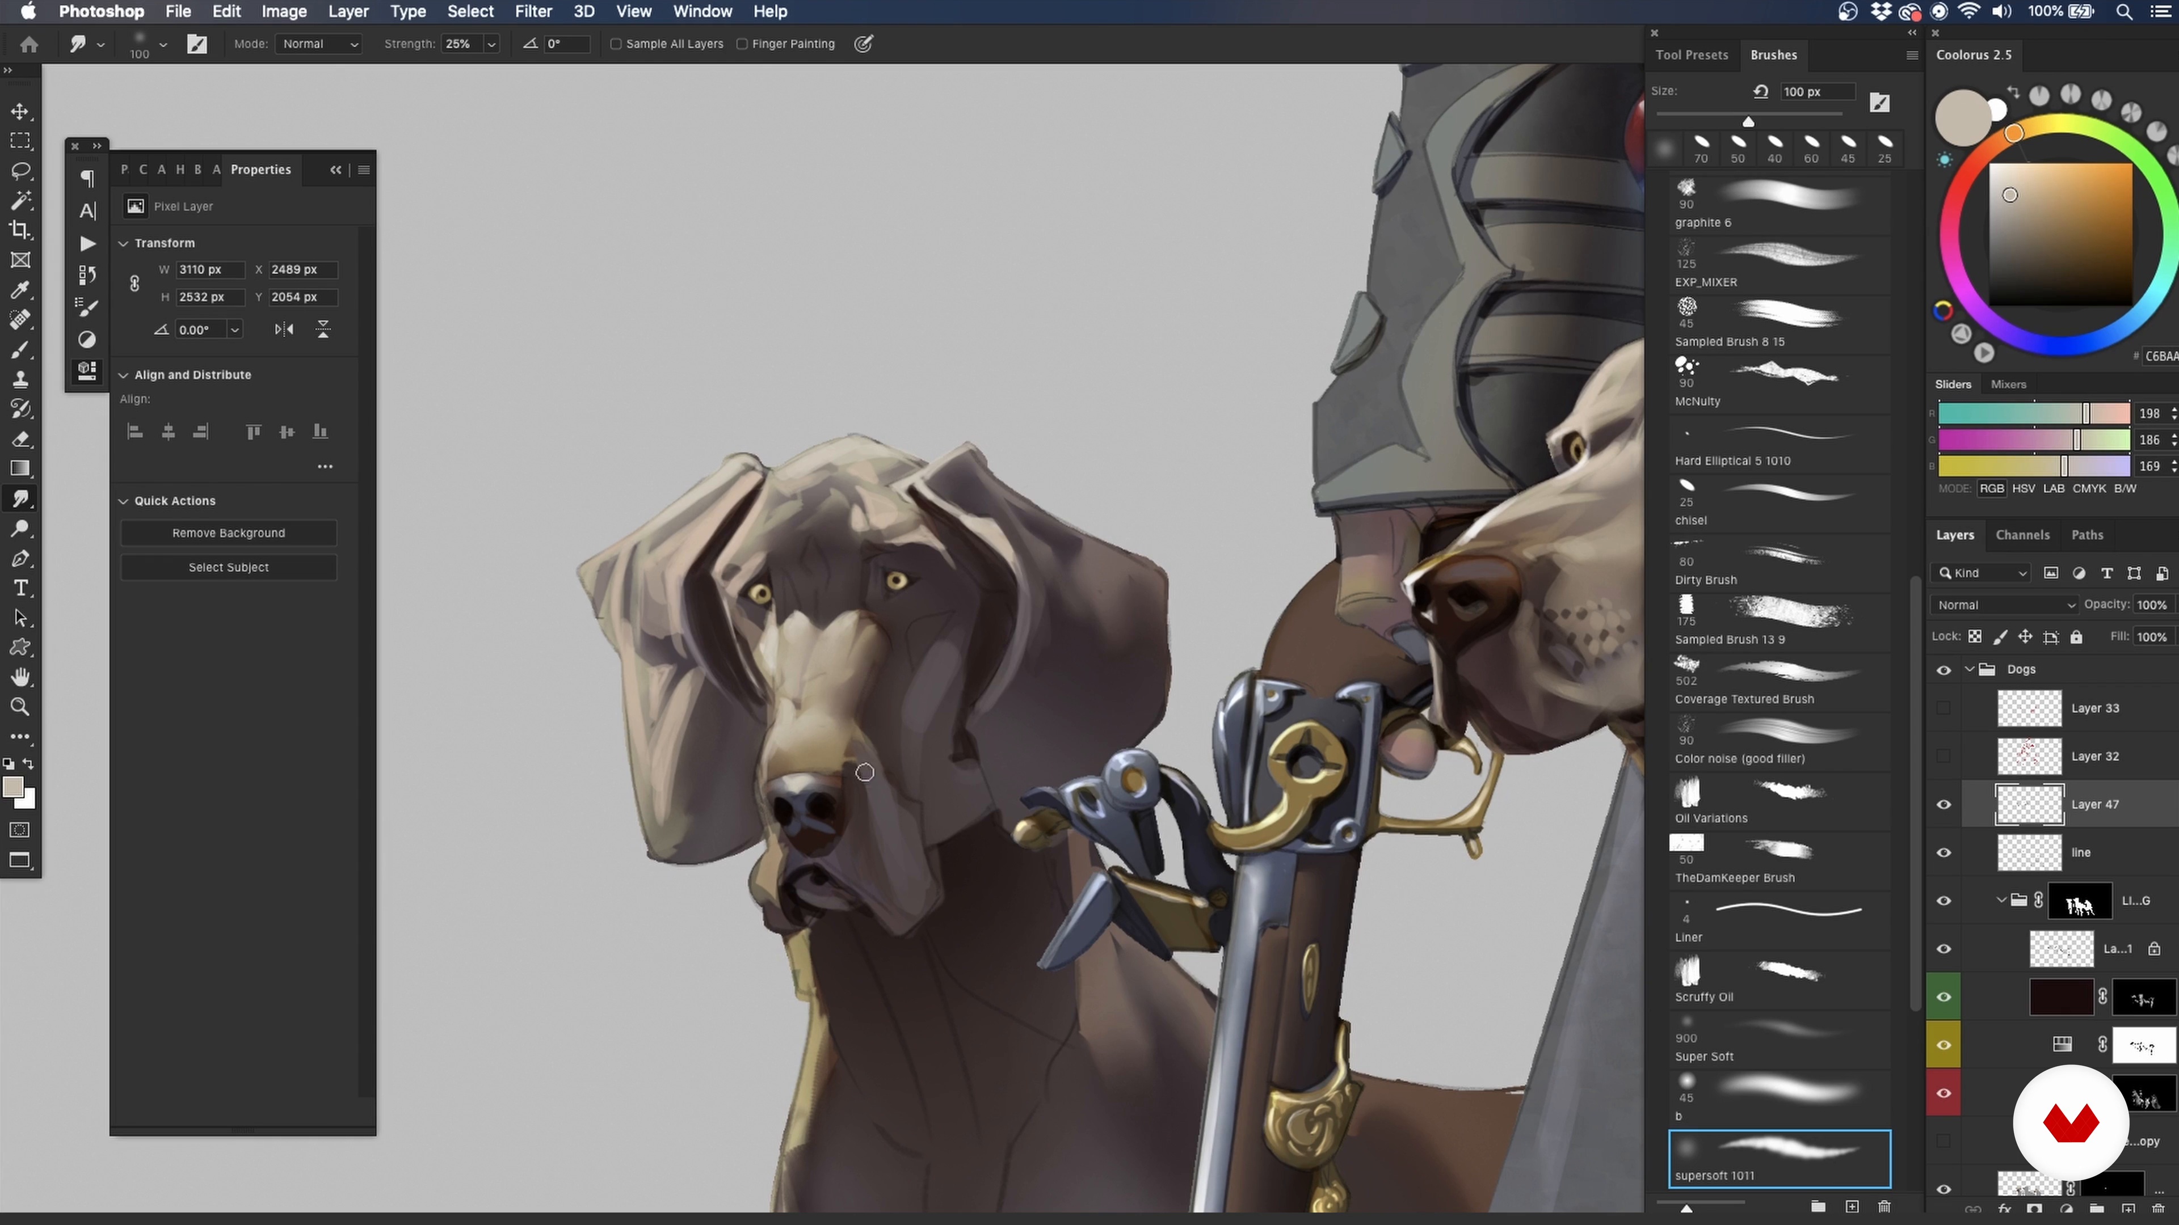Click the Select Subject button

tap(228, 568)
